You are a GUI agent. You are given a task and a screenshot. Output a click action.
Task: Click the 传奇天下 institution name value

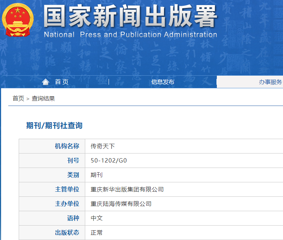(x=102, y=146)
